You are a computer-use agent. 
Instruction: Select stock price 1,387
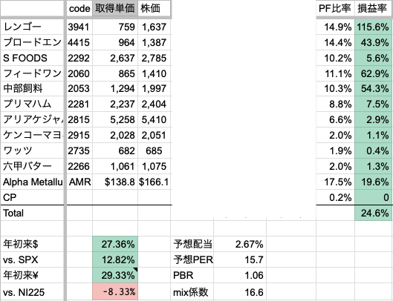click(154, 42)
